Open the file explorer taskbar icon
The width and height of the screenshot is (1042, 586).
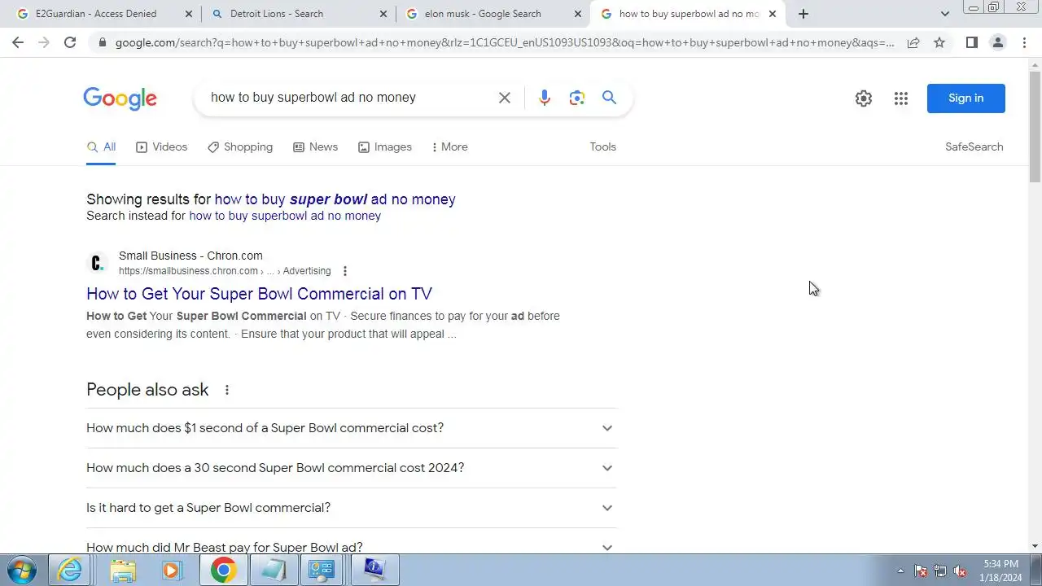coord(122,570)
